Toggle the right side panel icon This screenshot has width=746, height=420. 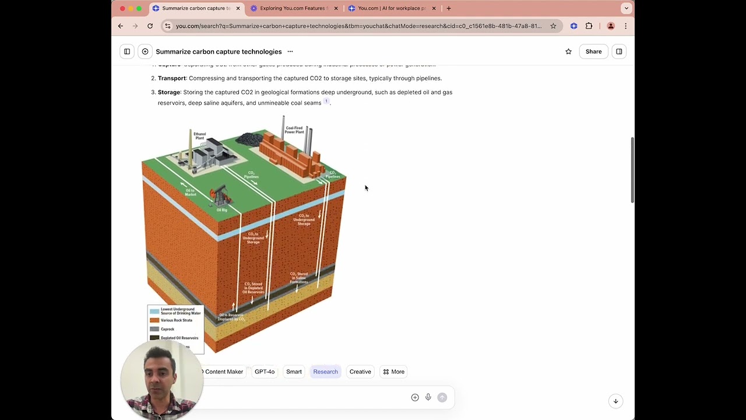pos(619,51)
